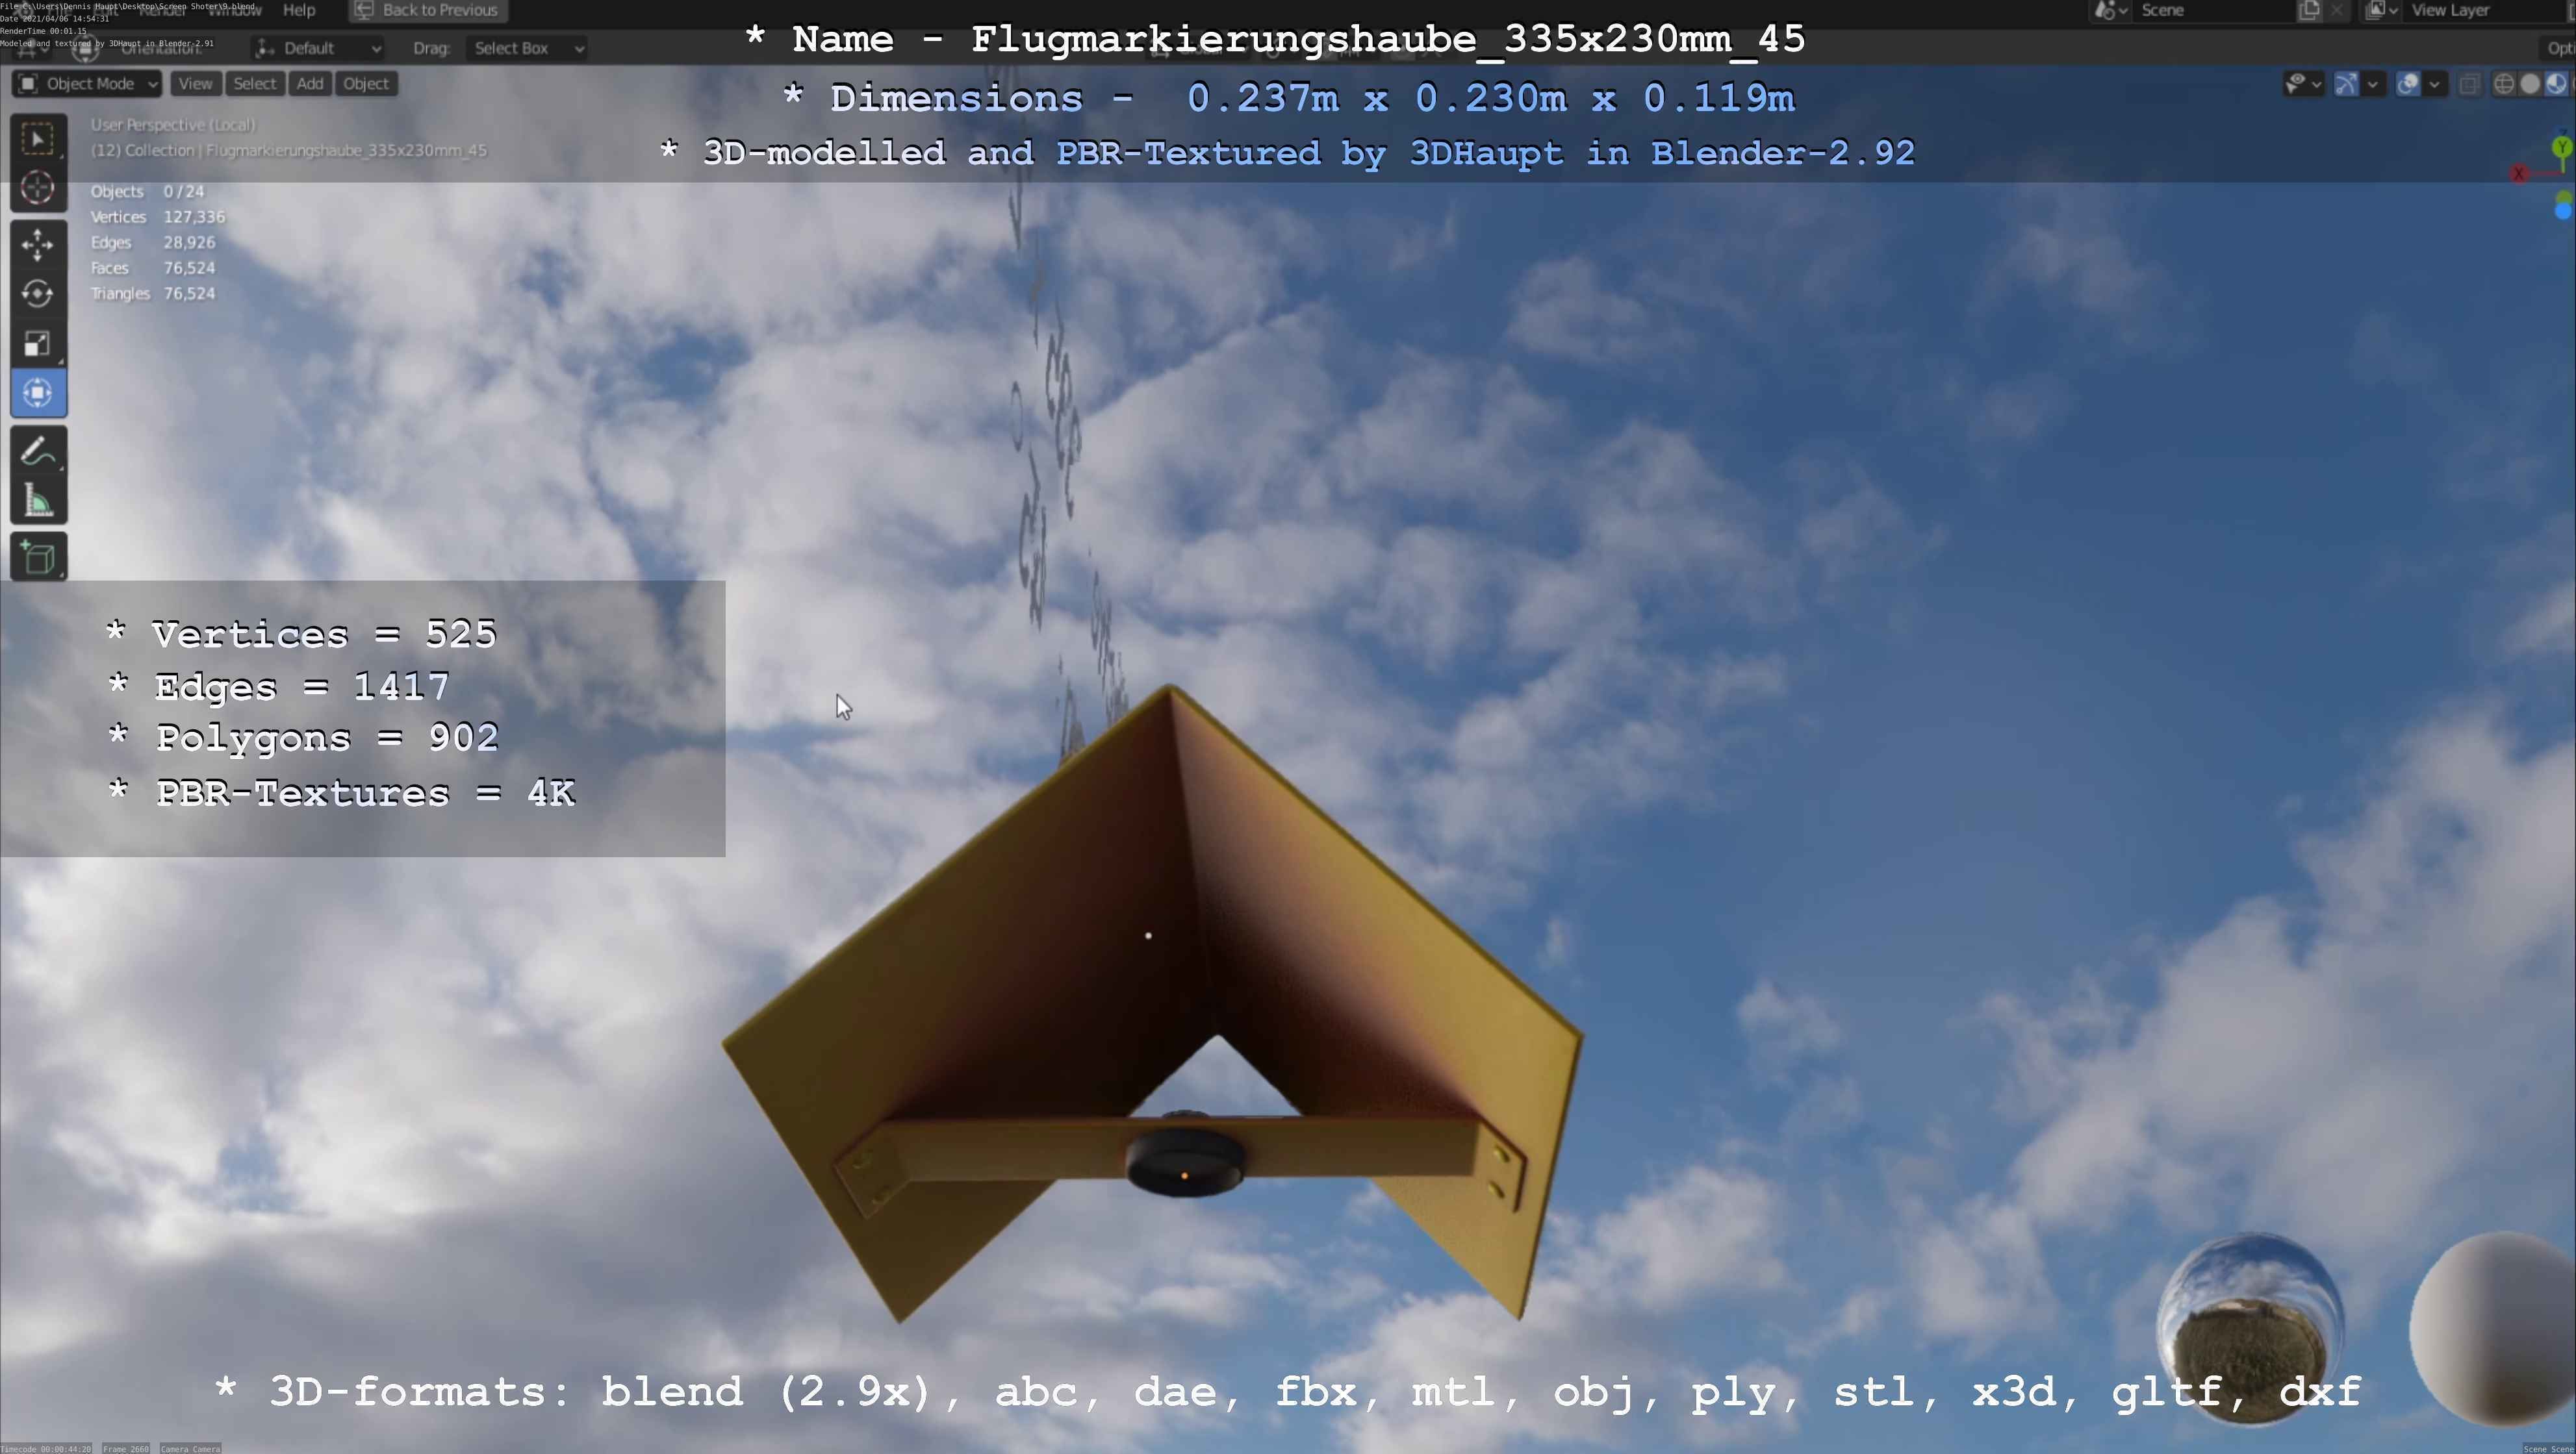Choose the Rotate tool
This screenshot has height=1454, width=2576.
point(38,294)
